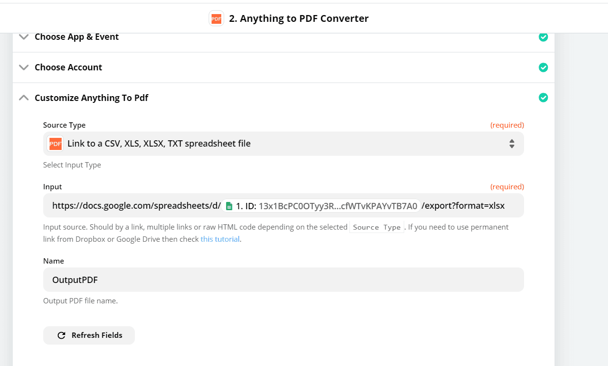Click the Choose Account section title
The height and width of the screenshot is (366, 608).
68,67
